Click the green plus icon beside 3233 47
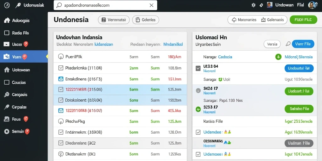This screenshot has height=161, width=322. pyautogui.click(x=198, y=109)
